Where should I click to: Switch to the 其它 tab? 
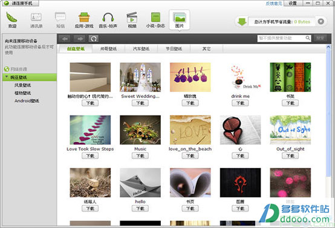(x=207, y=49)
